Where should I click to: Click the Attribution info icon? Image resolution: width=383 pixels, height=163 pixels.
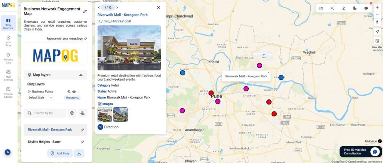pos(380,141)
